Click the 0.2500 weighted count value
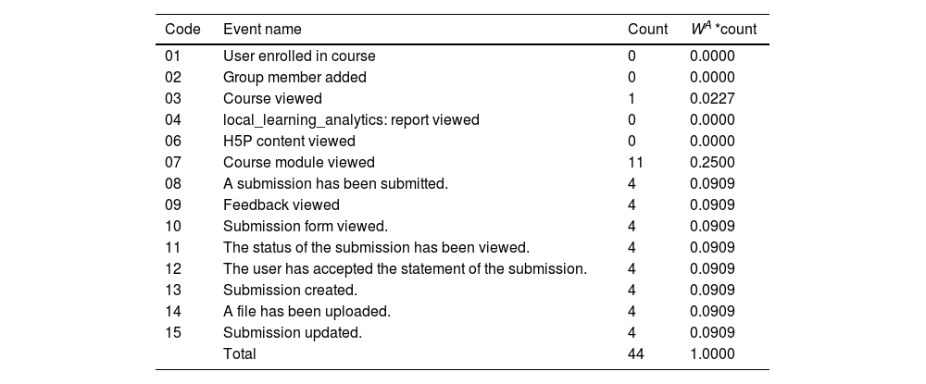This screenshot has width=926, height=384. click(x=712, y=163)
